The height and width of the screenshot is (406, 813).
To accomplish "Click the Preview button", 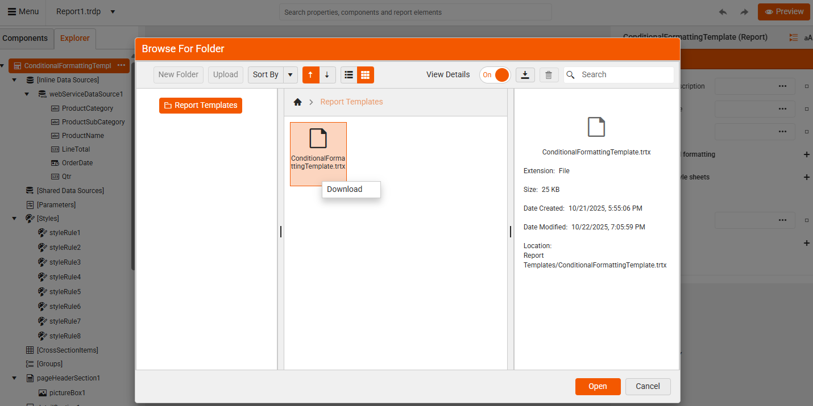I will [784, 12].
